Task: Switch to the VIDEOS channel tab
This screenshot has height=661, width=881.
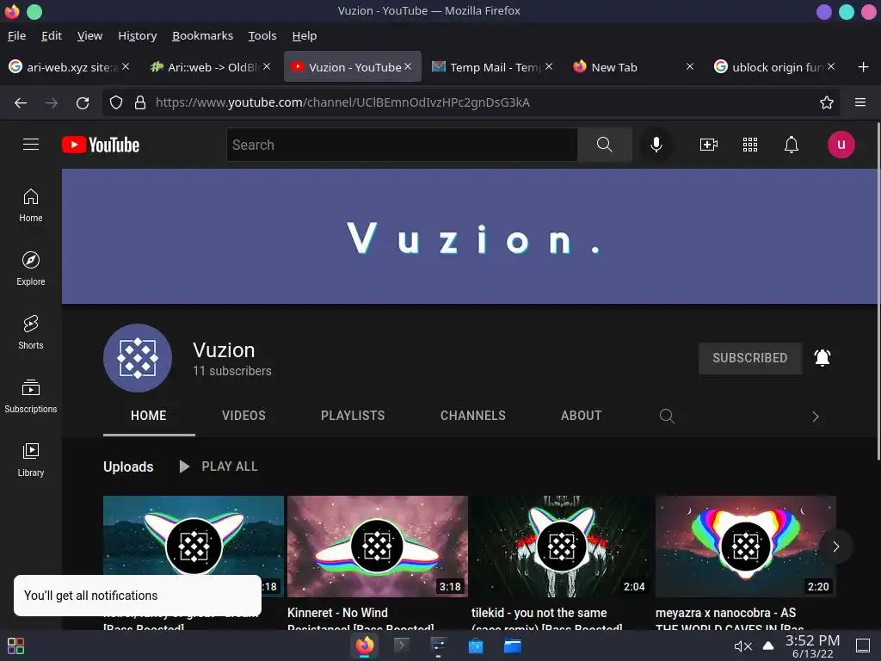Action: tap(243, 416)
